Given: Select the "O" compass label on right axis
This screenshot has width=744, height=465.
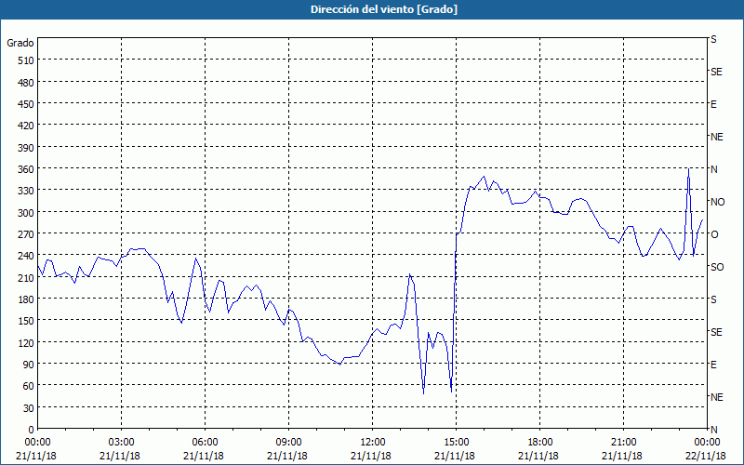Looking at the screenshot, I should coord(714,234).
